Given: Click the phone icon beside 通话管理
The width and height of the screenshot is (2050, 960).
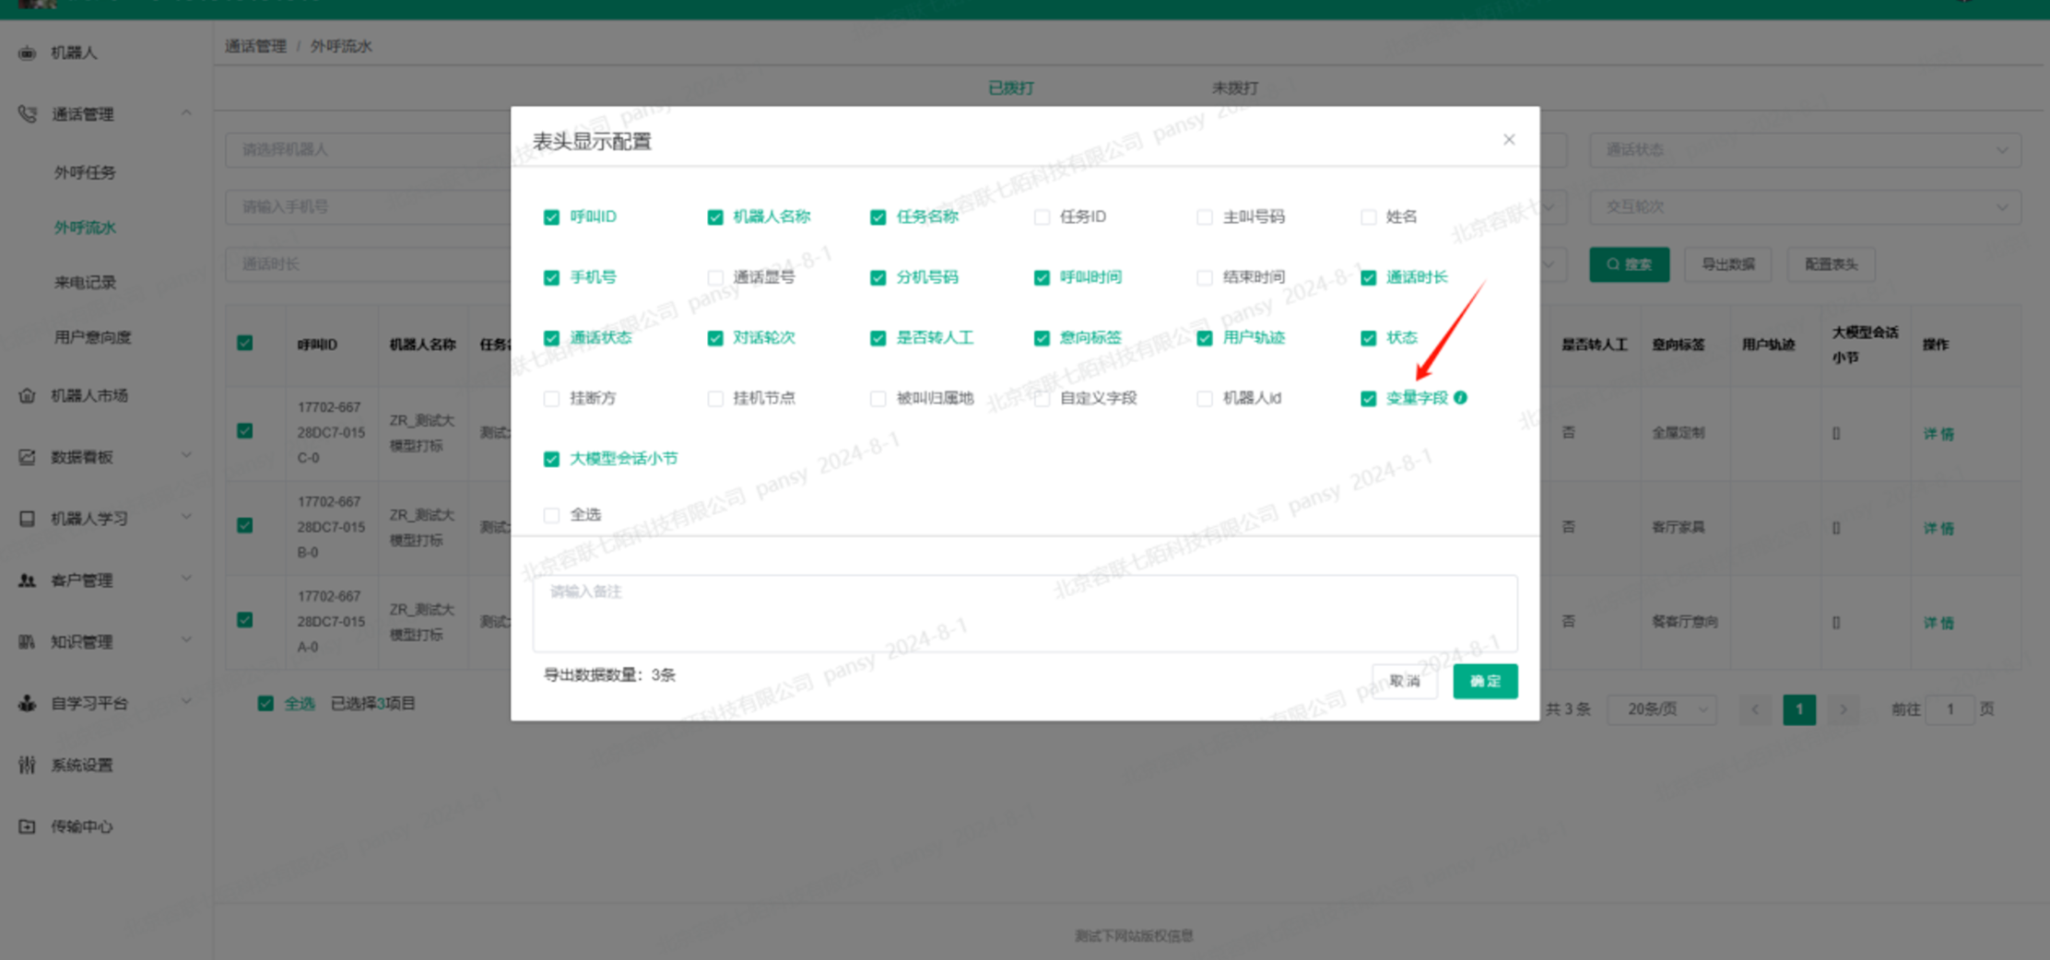Looking at the screenshot, I should pos(27,114).
